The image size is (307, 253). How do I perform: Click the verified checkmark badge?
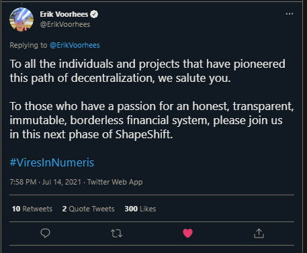(94, 14)
